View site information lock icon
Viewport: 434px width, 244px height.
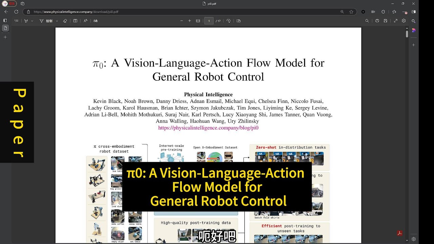[x=28, y=12]
